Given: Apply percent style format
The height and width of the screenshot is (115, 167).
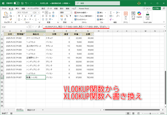Looking at the screenshot, I should pyautogui.click(x=67, y=16).
